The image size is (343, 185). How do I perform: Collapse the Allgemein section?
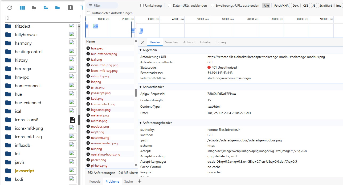pyautogui.click(x=141, y=50)
